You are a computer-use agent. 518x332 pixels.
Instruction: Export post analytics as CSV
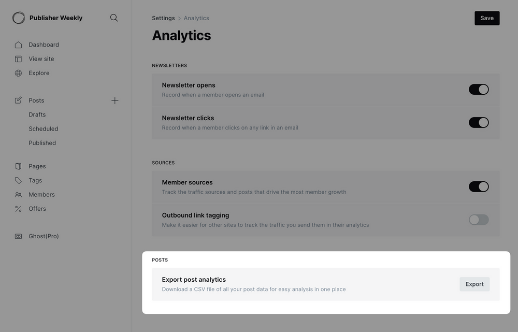click(x=474, y=284)
